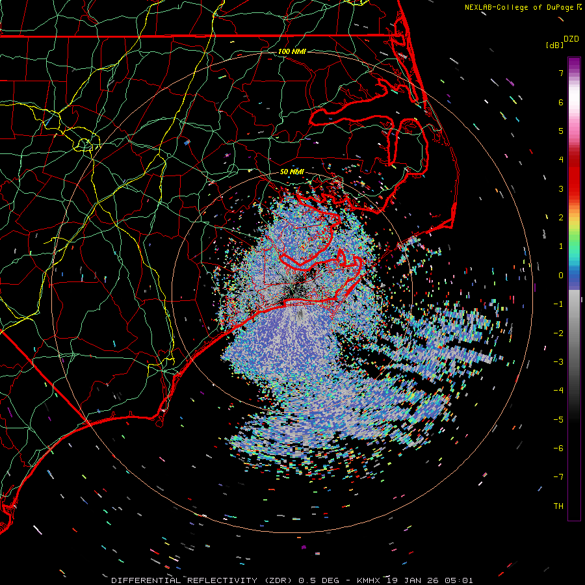
Task: Click the DZD product label
Action: pyautogui.click(x=571, y=39)
